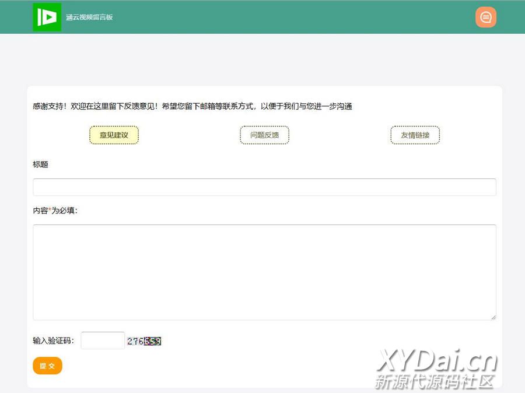This screenshot has width=525, height=393.
Task: Click empty center of teal header bar
Action: pos(292,17)
